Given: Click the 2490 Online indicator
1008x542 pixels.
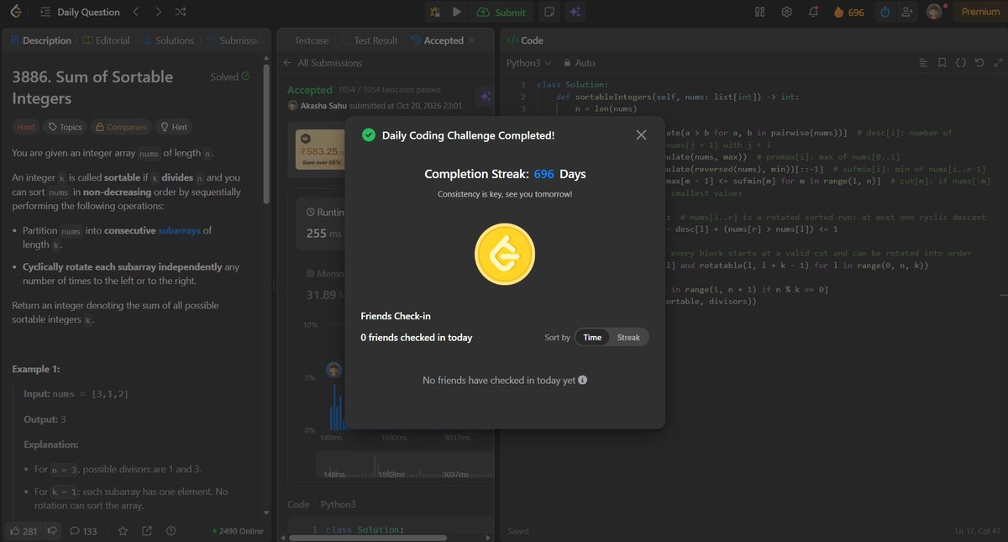Looking at the screenshot, I should (x=238, y=531).
